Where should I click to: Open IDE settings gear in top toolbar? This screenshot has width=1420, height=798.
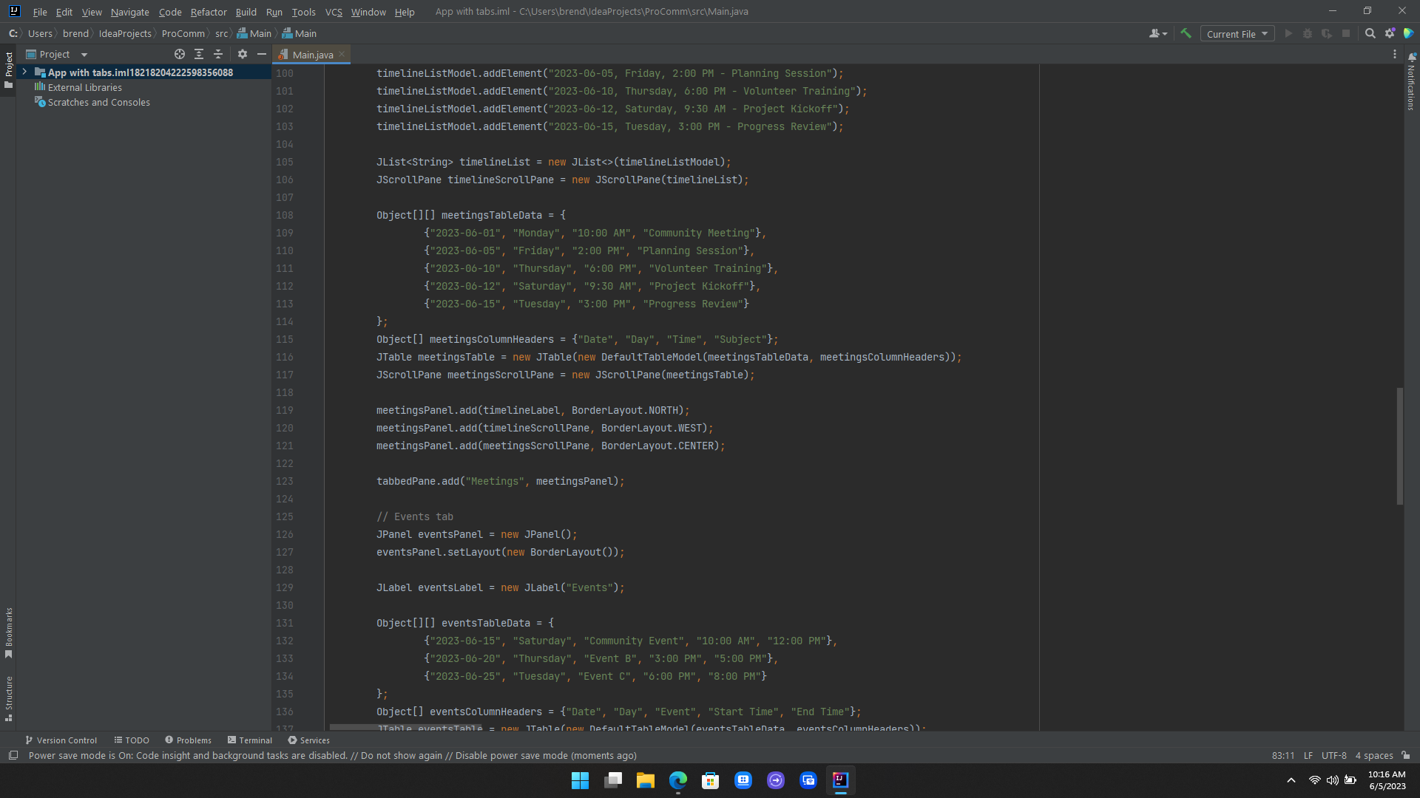click(1390, 33)
